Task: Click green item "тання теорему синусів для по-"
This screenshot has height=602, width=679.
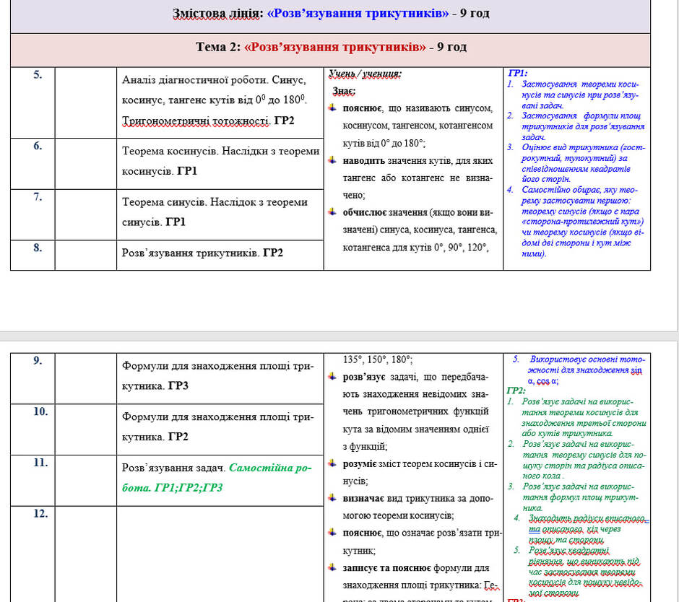Action: (584, 455)
